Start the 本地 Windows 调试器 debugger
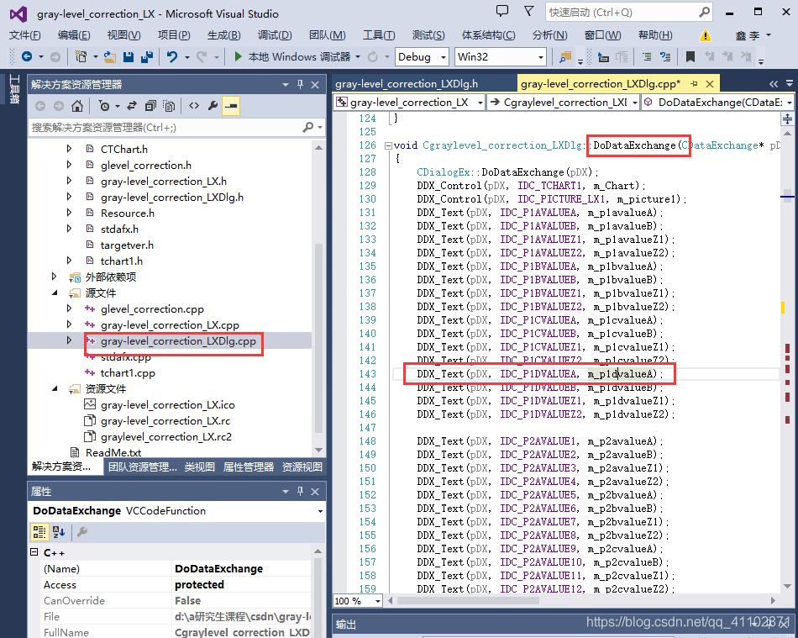 point(292,57)
